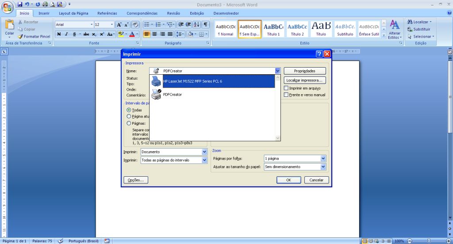Click the Imprimir dialog help icon

[319, 54]
